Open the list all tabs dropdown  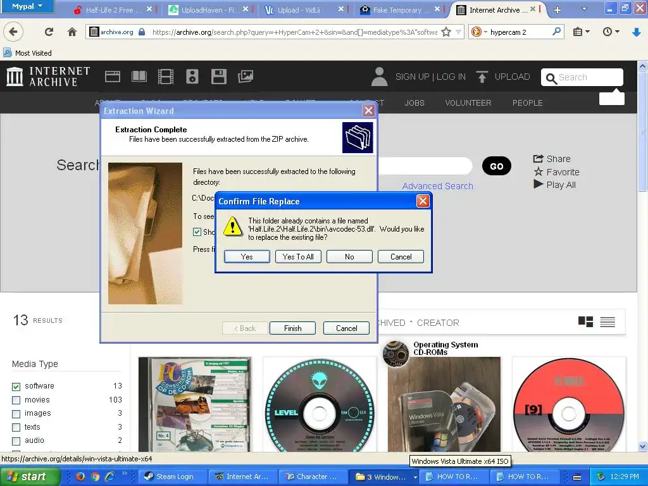tap(584, 9)
